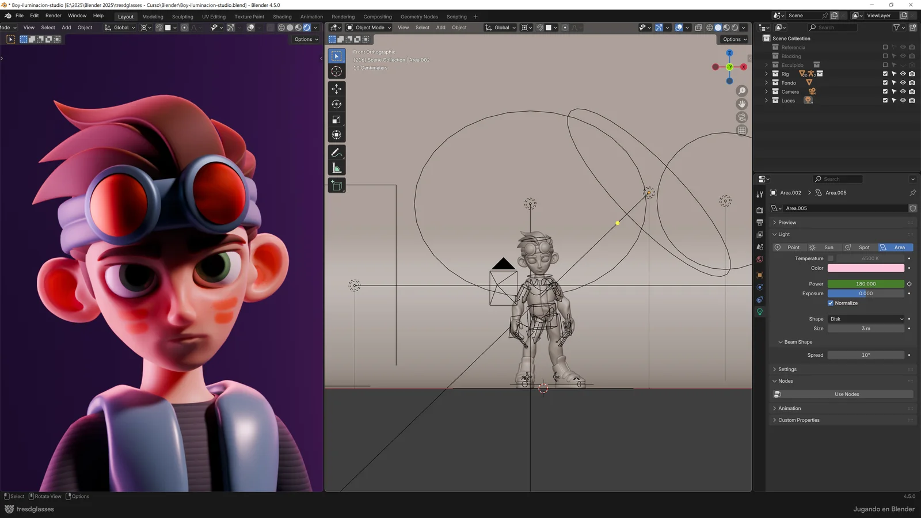
Task: Open the Object Mode dropdown
Action: pos(368,28)
